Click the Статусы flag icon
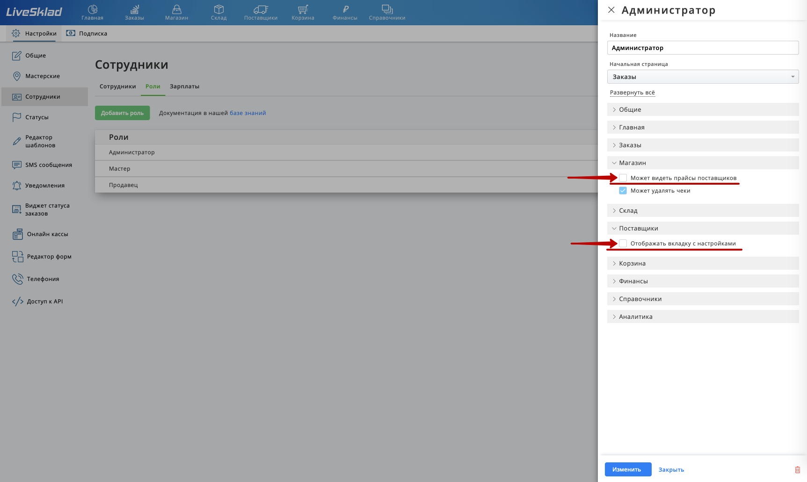 point(17,117)
